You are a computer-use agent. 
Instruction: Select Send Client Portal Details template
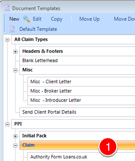click(x=77, y=112)
